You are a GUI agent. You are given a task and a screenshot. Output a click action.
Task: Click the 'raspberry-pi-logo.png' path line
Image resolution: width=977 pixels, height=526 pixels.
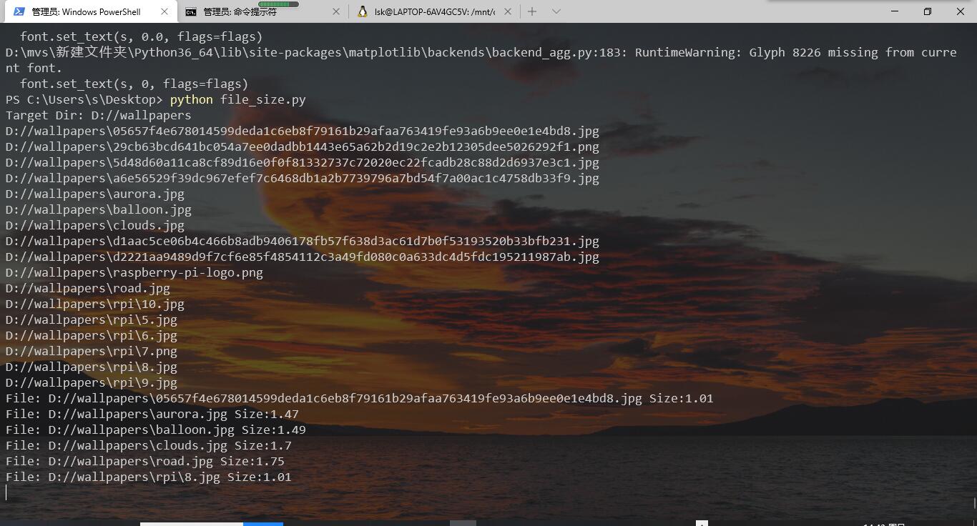click(134, 272)
